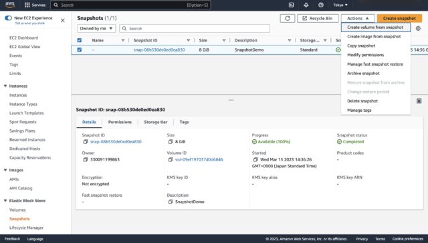Open the Language setting in footer
This screenshot has height=243, width=428.
35,239
